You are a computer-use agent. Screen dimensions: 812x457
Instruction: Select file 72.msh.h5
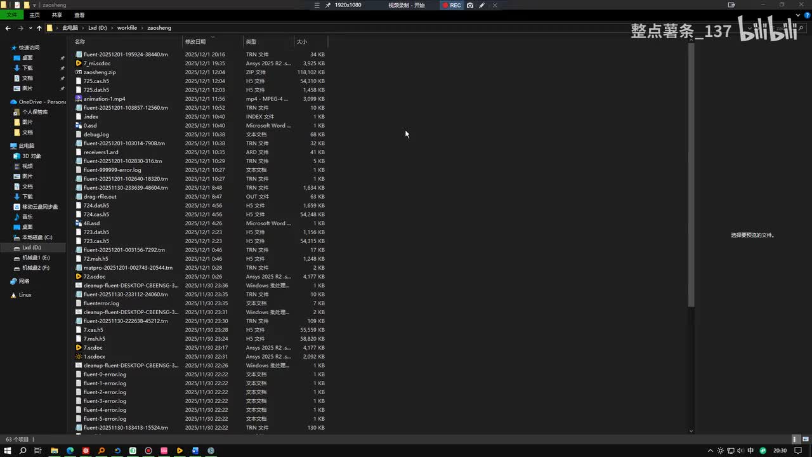[96, 258]
